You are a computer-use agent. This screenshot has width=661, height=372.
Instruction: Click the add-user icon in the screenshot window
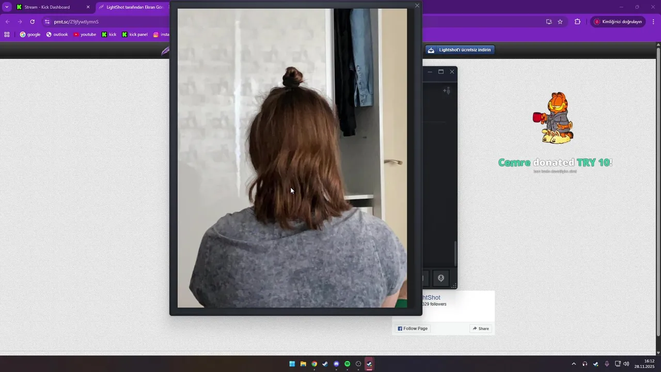[x=447, y=91]
